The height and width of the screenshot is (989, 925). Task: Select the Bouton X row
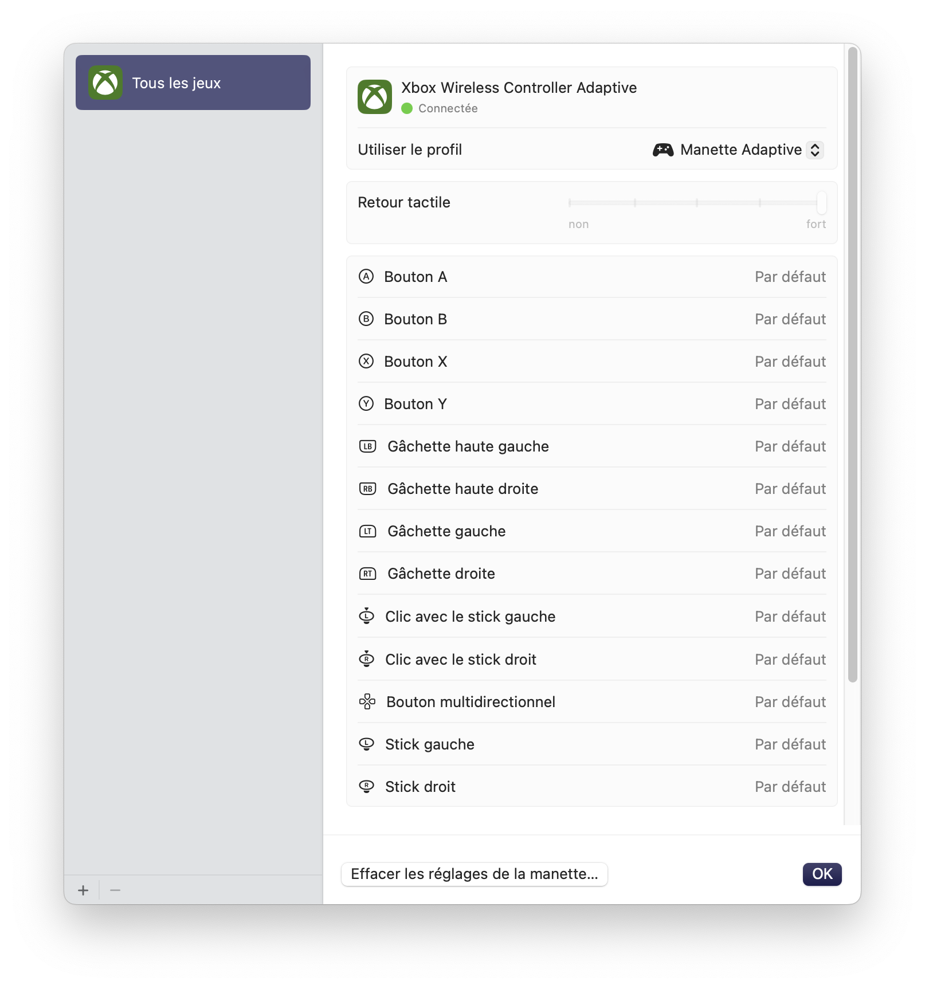(x=592, y=362)
